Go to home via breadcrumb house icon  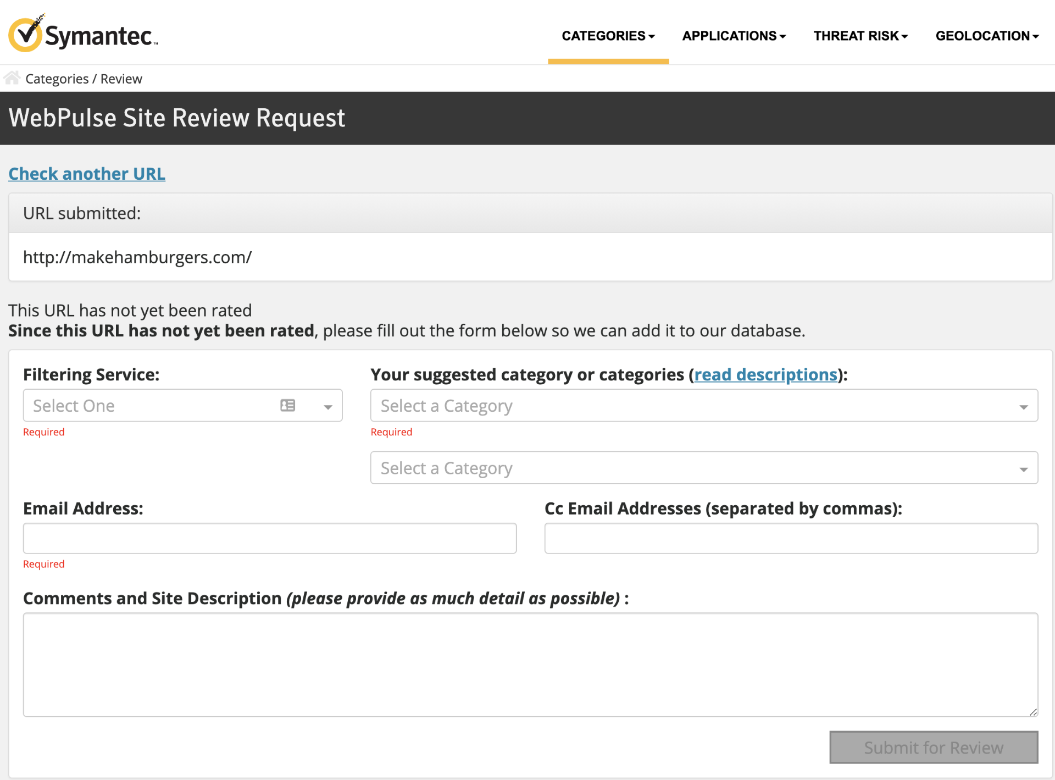click(12, 78)
